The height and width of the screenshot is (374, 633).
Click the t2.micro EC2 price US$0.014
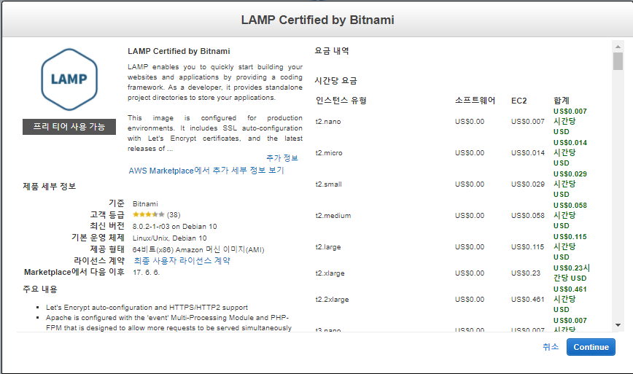click(528, 153)
